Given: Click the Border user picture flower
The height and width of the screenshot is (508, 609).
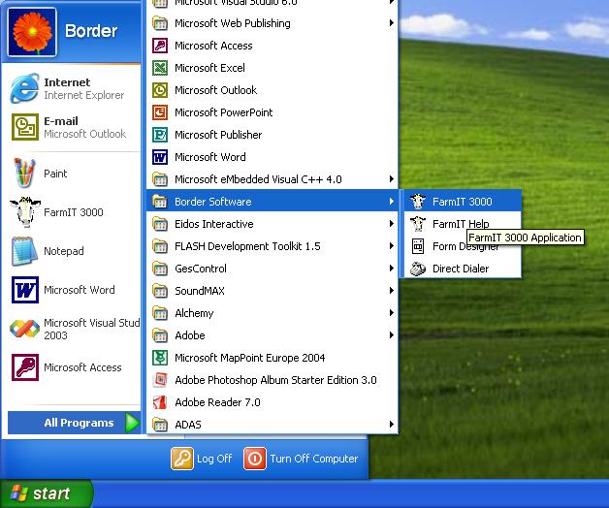Looking at the screenshot, I should 32,32.
